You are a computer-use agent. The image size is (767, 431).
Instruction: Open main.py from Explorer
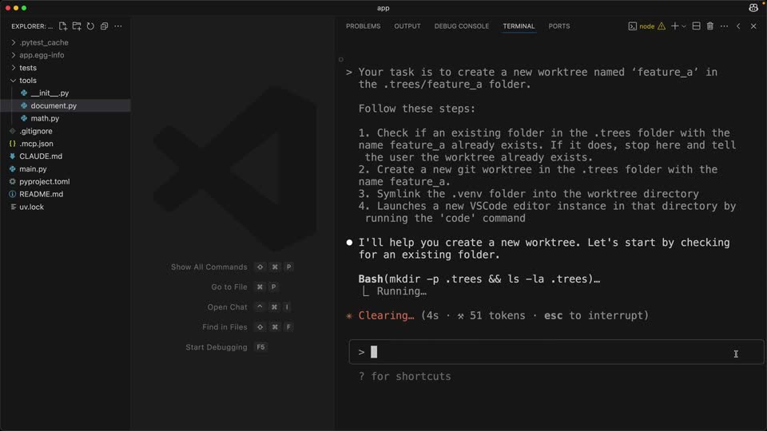pyautogui.click(x=66, y=169)
